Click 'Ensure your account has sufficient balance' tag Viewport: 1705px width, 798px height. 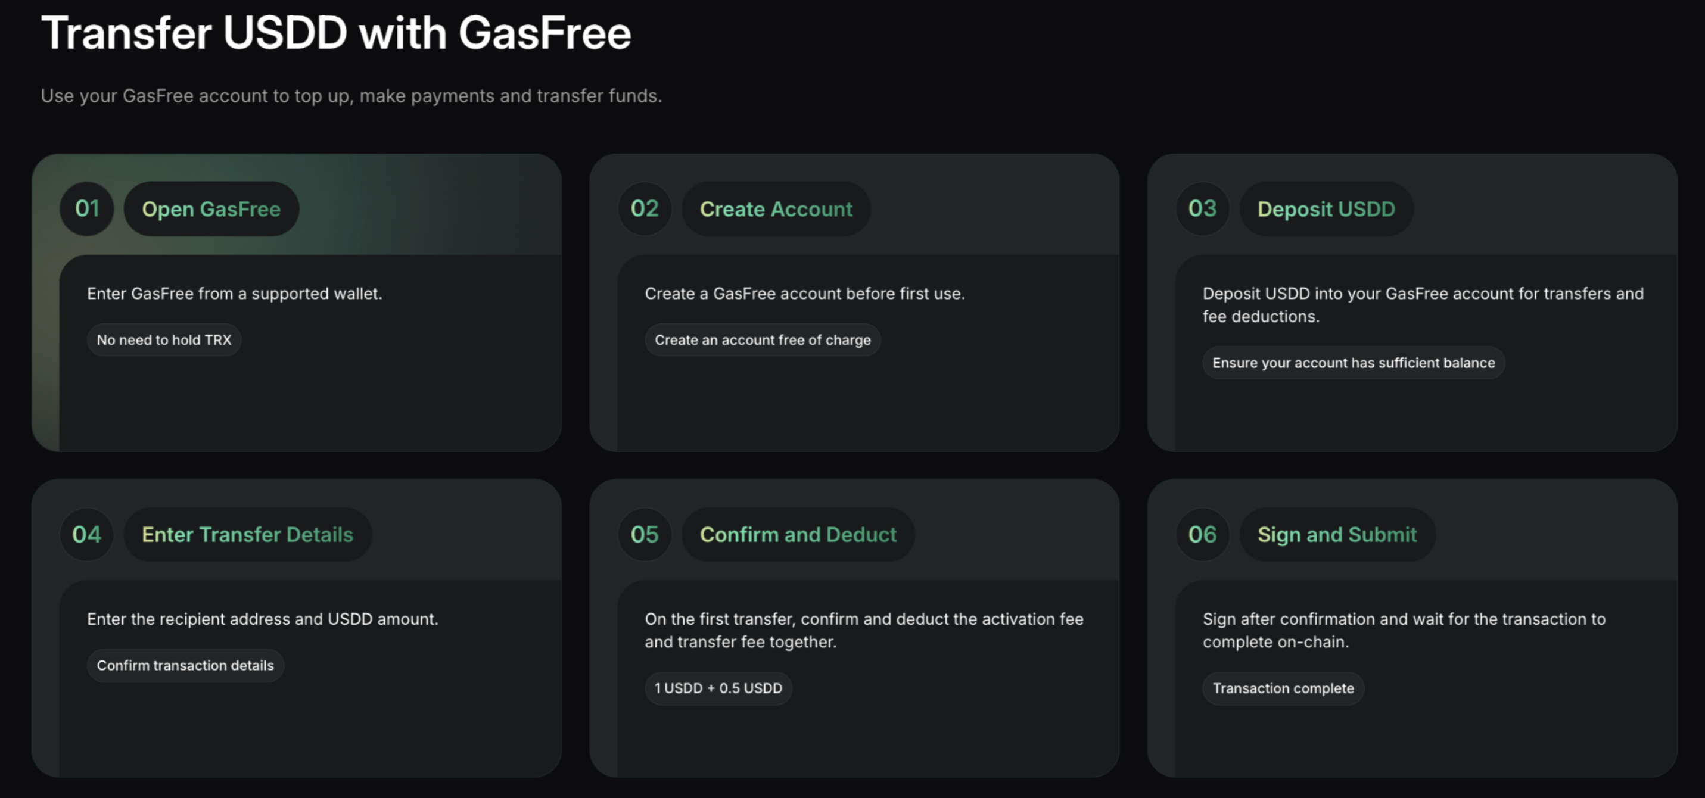click(1354, 363)
